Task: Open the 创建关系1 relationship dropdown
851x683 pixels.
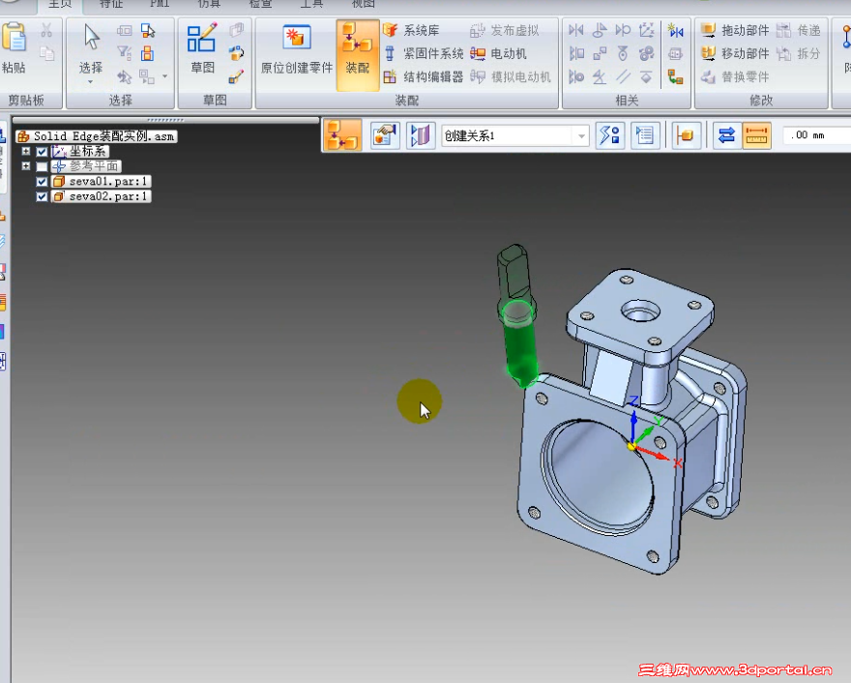Action: 581,135
